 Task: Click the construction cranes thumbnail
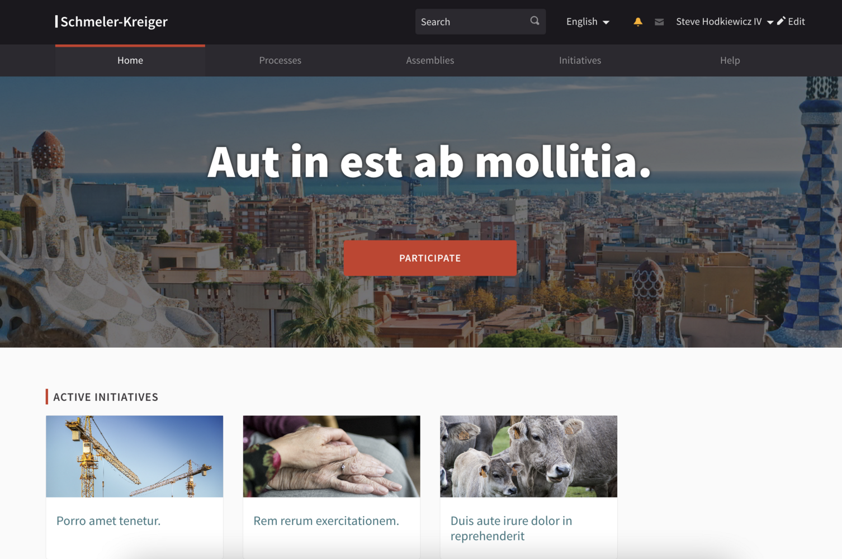click(135, 456)
